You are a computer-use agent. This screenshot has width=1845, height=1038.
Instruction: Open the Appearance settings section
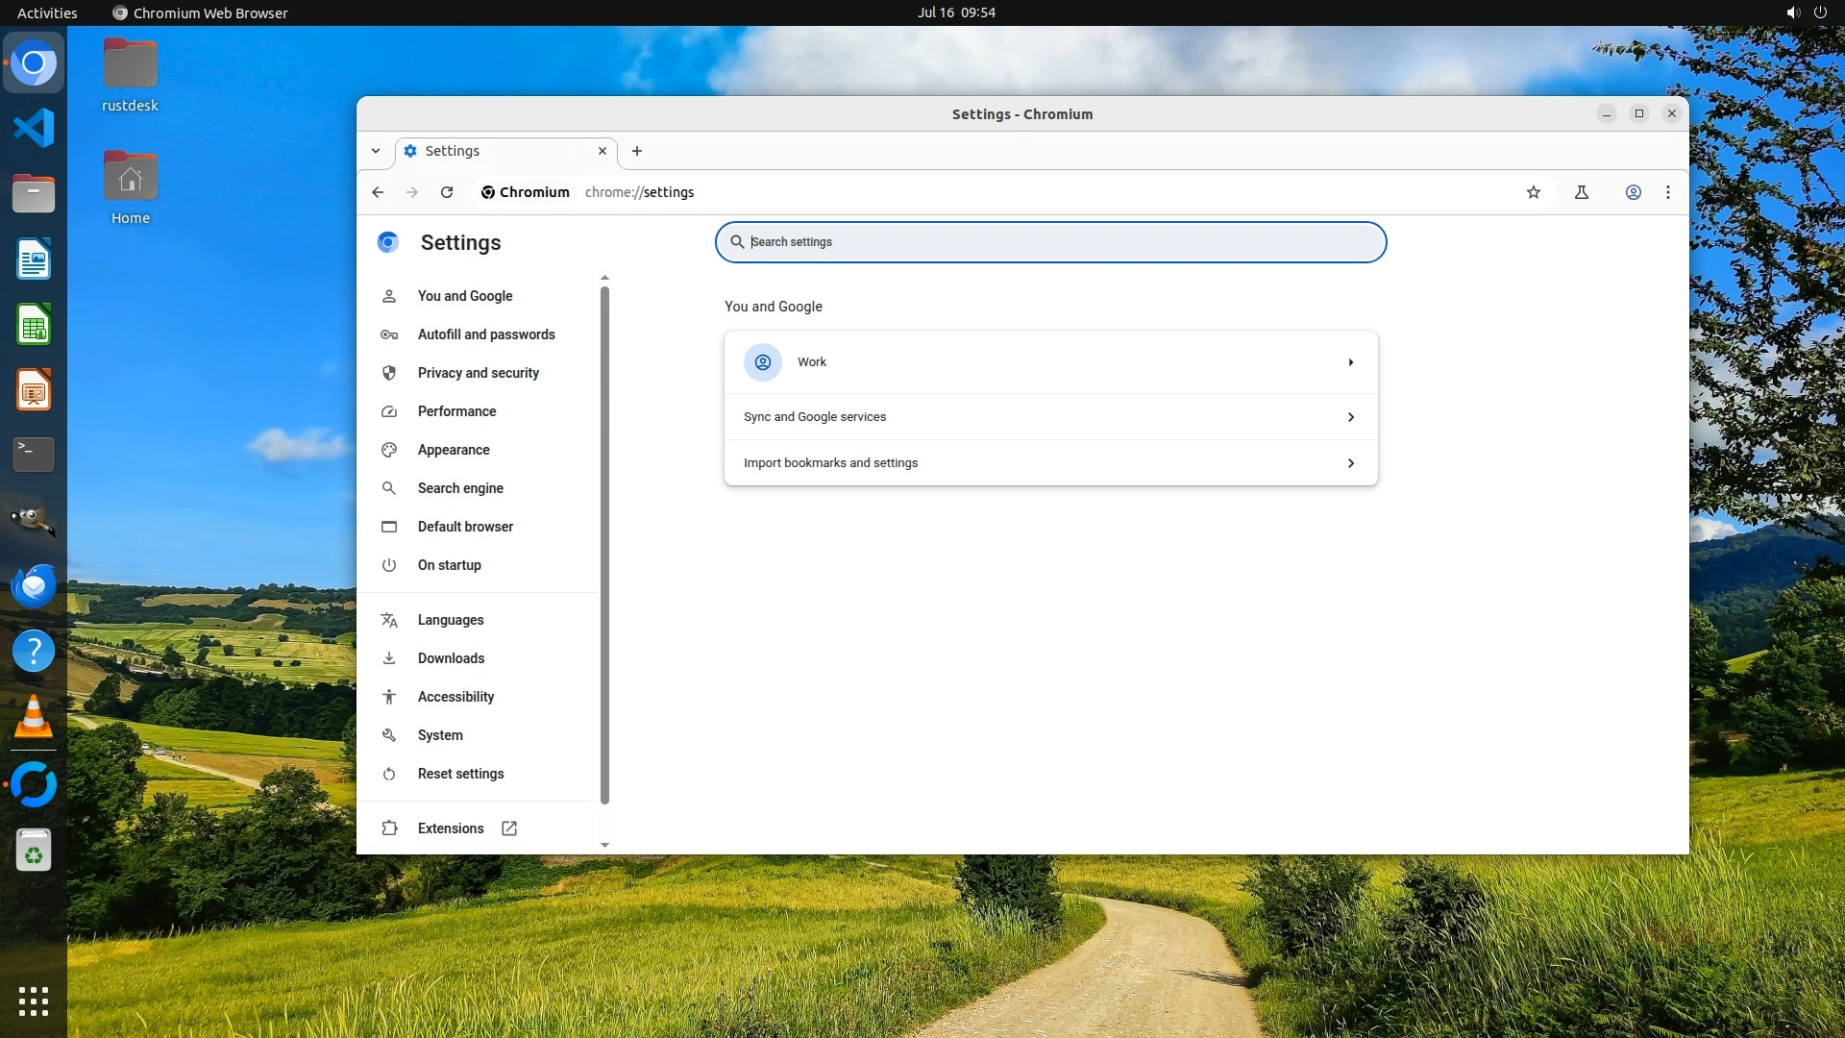[454, 450]
